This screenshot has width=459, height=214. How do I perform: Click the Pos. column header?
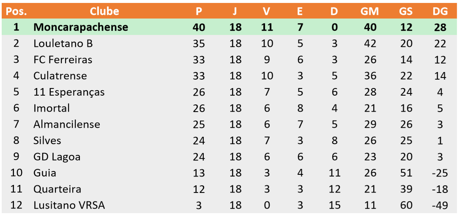tap(16, 11)
